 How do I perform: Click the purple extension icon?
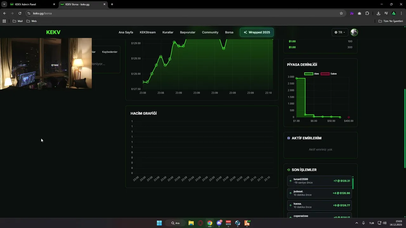pyautogui.click(x=352, y=13)
